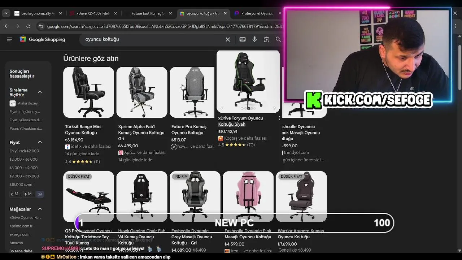Click the URL address bar

point(164,26)
